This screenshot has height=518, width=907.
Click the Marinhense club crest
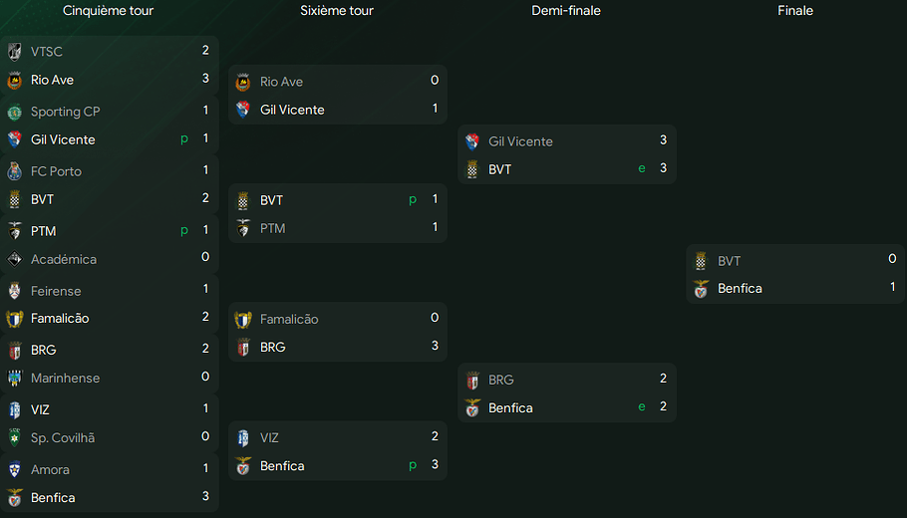click(15, 379)
